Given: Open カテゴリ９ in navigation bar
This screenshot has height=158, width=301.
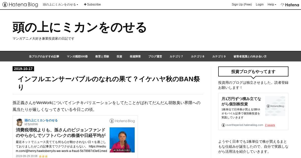Looking at the screenshot, I should [219, 56].
